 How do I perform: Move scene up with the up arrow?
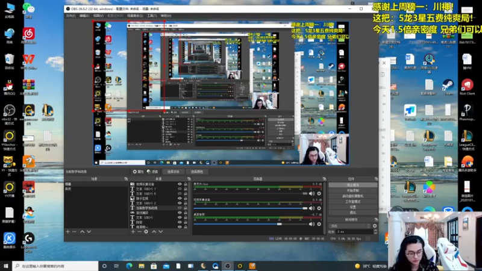pos(82,231)
